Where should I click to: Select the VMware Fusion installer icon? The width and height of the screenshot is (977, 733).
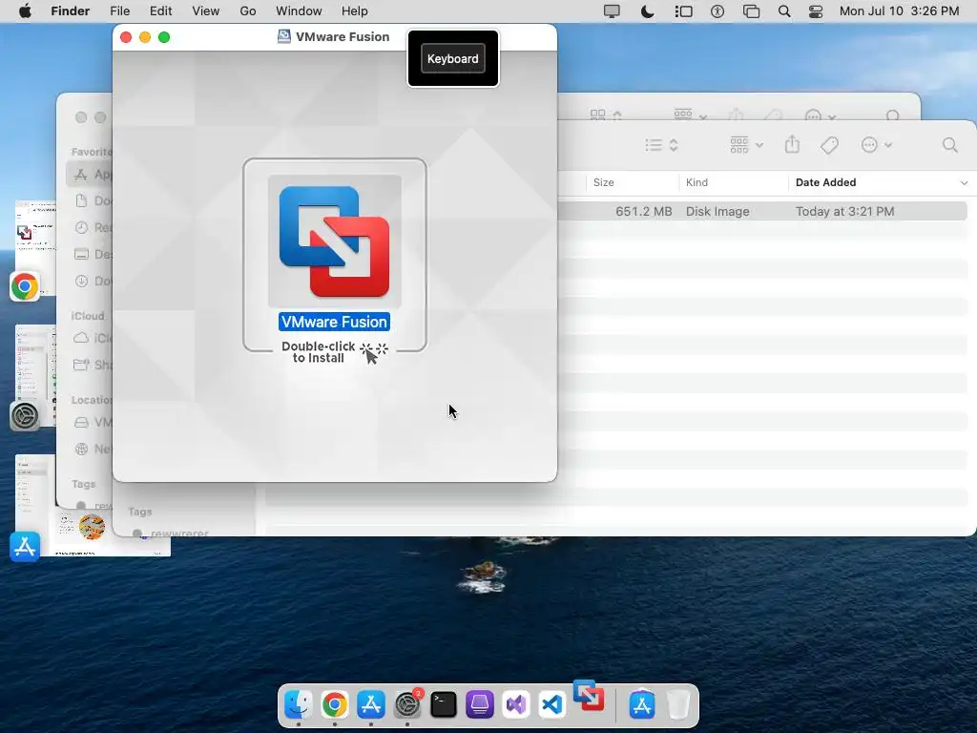pos(335,241)
